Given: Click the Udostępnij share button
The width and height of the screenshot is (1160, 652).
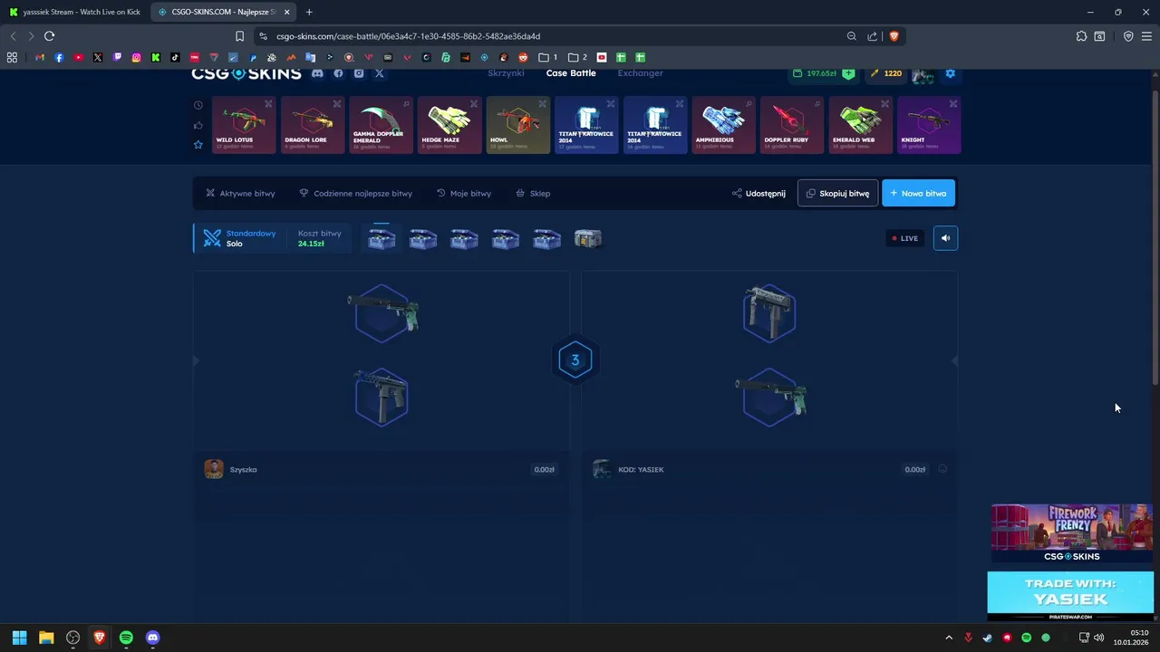Looking at the screenshot, I should (x=759, y=193).
